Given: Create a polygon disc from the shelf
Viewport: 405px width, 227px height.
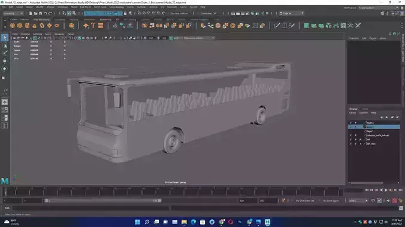Looking at the screenshot, I should coord(57,26).
